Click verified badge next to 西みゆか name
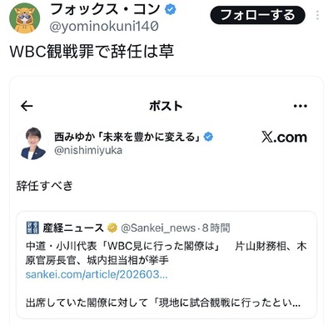The width and height of the screenshot is (333, 325). click(x=208, y=137)
